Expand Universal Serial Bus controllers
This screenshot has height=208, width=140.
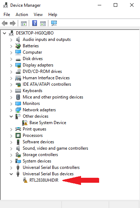11,168
